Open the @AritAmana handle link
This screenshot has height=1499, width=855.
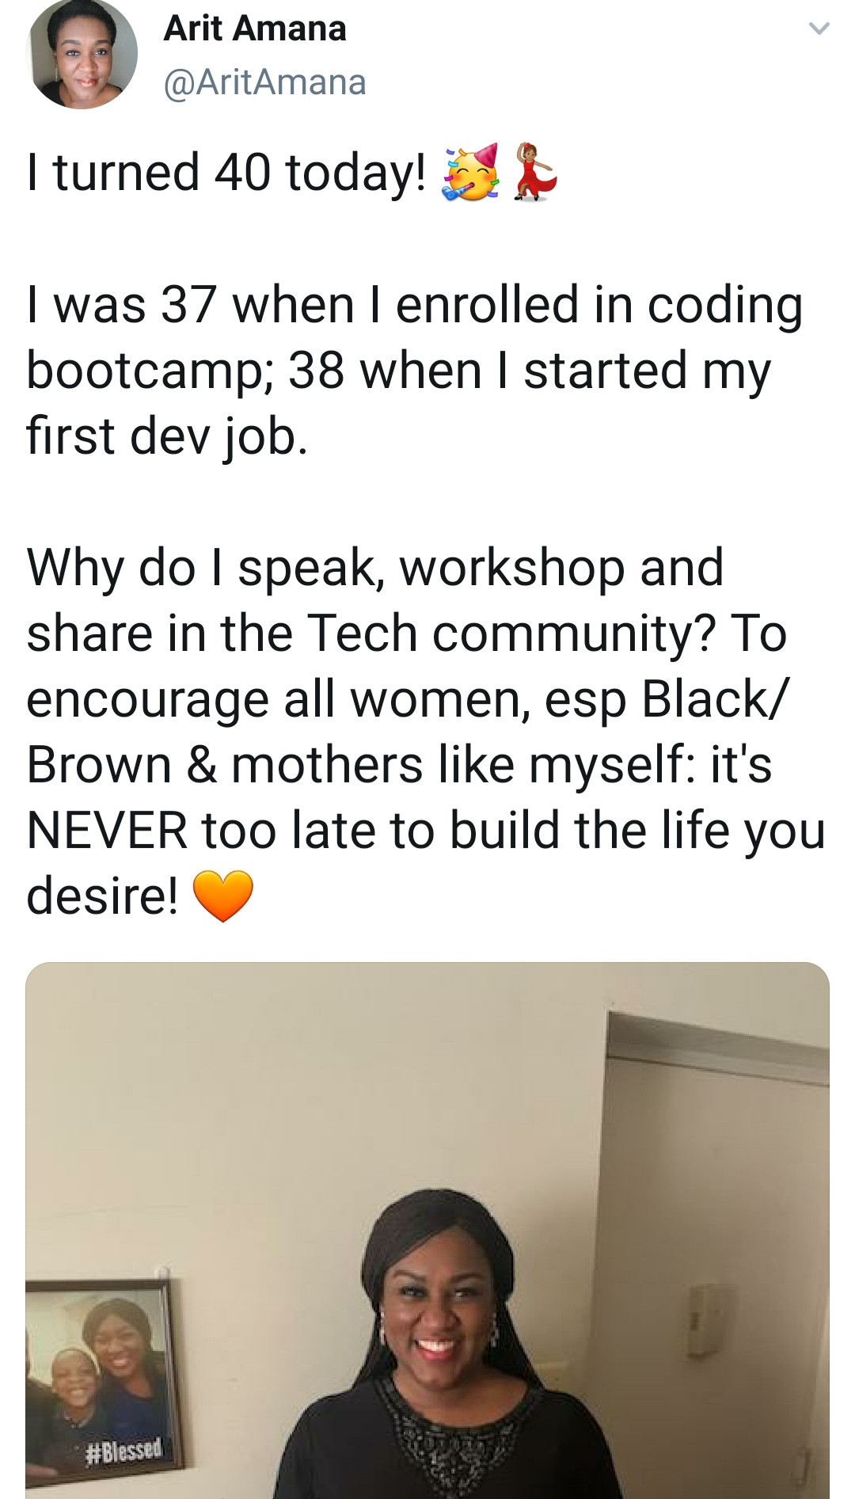tap(264, 82)
